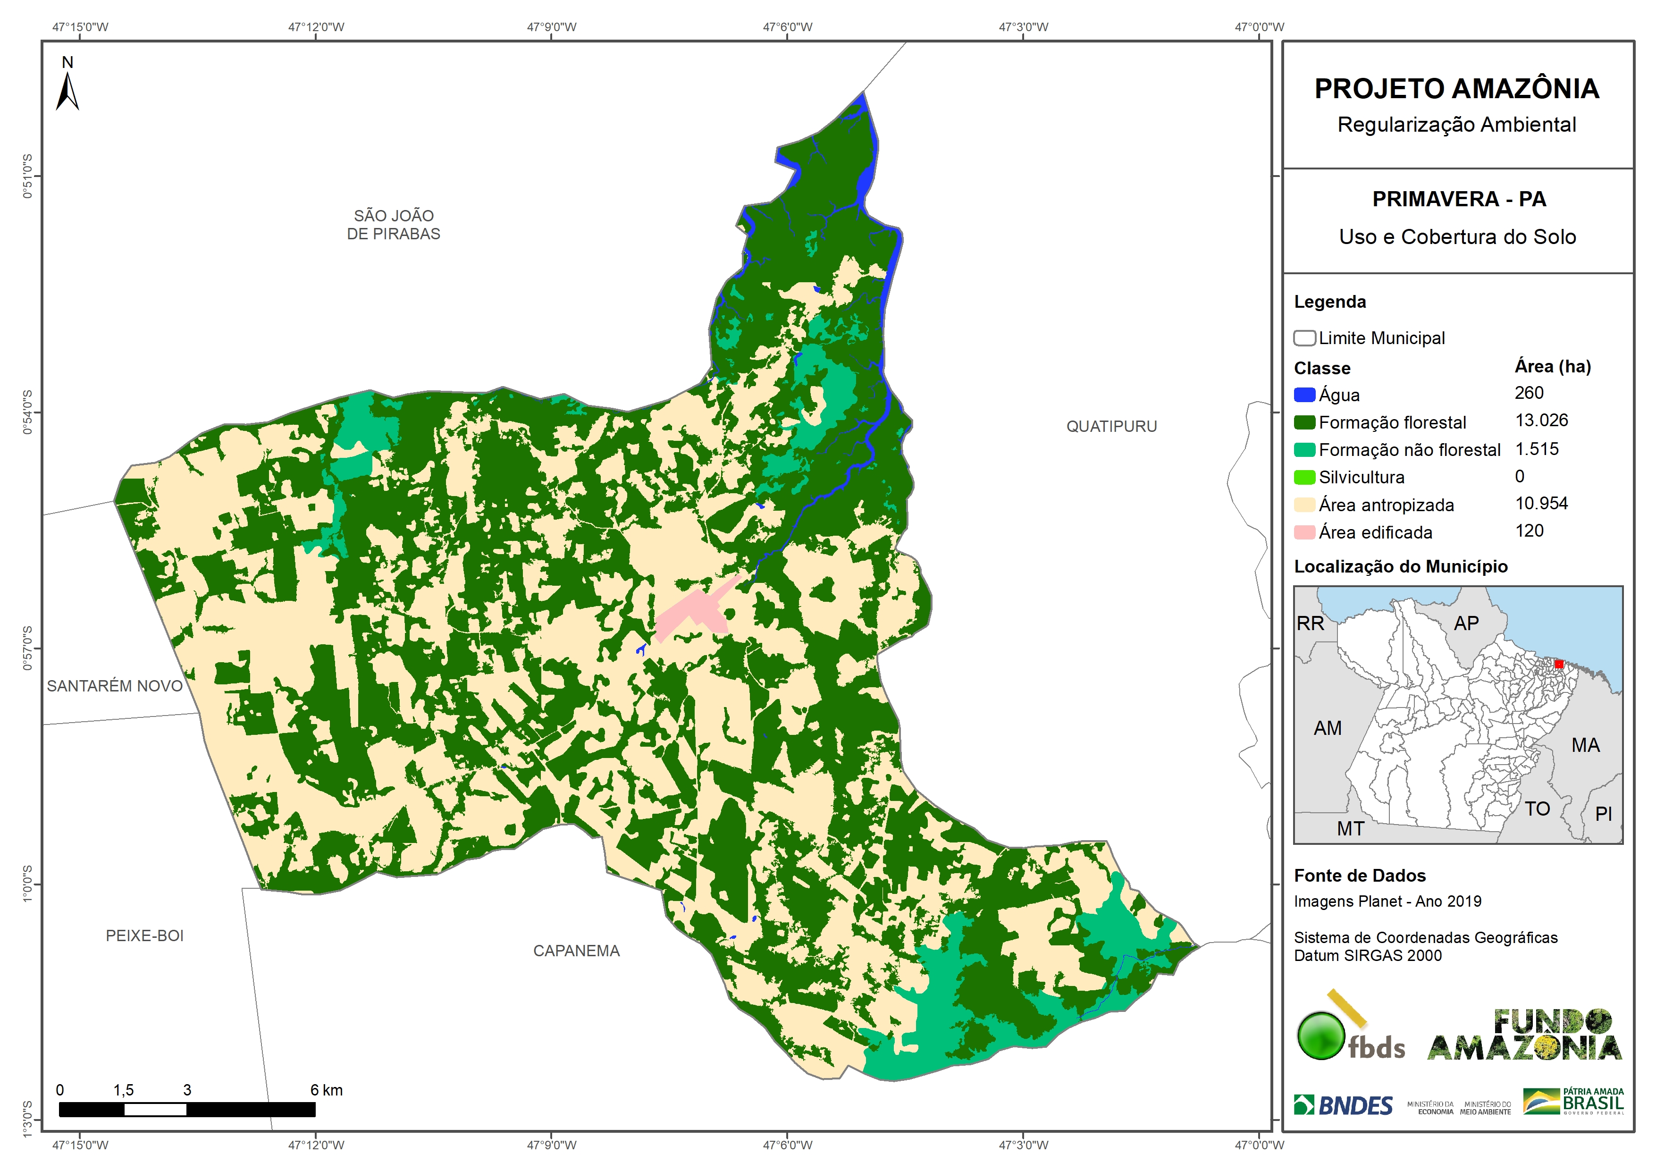Click the Área antropizada beige swatch
The width and height of the screenshot is (1656, 1171).
[x=1304, y=505]
